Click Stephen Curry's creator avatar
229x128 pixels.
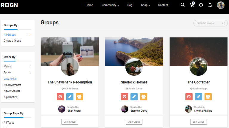tap(125, 109)
